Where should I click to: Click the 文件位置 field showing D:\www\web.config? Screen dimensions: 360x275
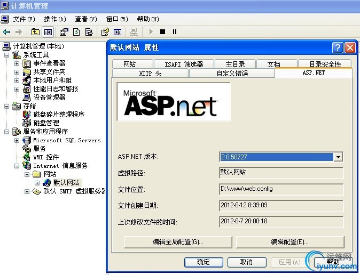pos(281,189)
